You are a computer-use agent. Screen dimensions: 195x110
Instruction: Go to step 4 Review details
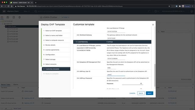coord(56,45)
